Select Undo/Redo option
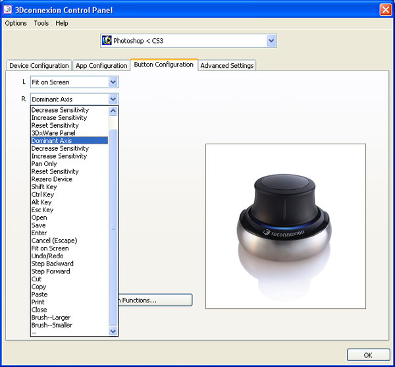This screenshot has width=395, height=367. [69, 256]
